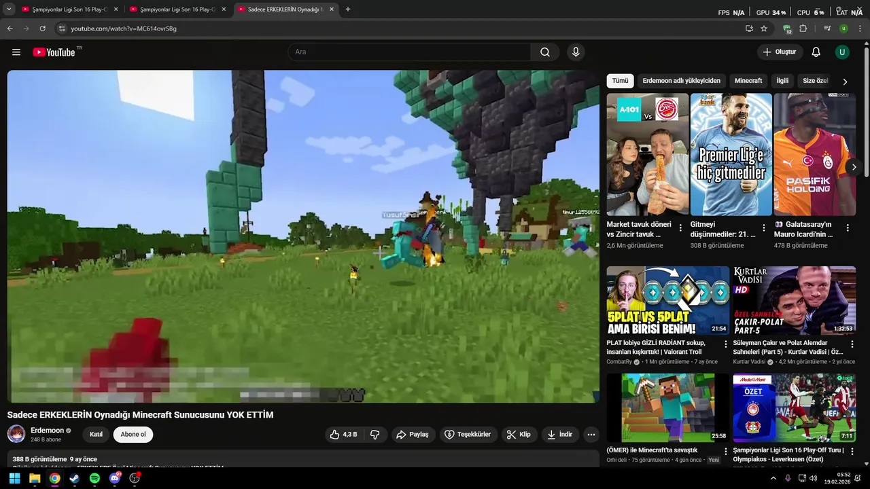Screen dimensions: 870x489
Task: Select the İlgili filter chip
Action: pos(782,81)
